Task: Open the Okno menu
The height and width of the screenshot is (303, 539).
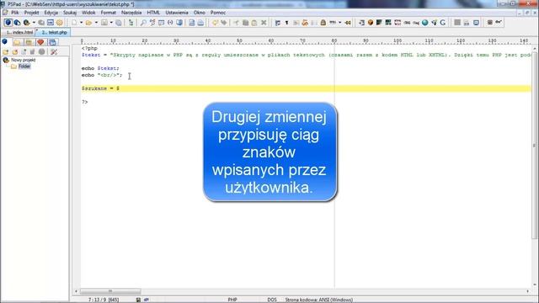Action: pyautogui.click(x=199, y=13)
